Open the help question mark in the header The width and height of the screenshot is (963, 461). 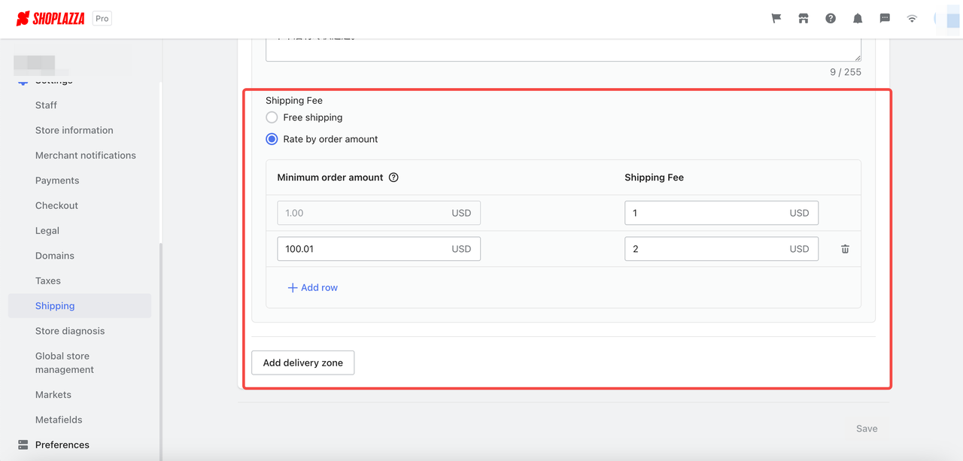pyautogui.click(x=831, y=19)
